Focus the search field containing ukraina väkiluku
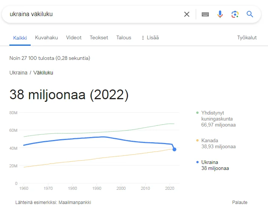Viewport: 268px width, 210px height. click(x=94, y=14)
